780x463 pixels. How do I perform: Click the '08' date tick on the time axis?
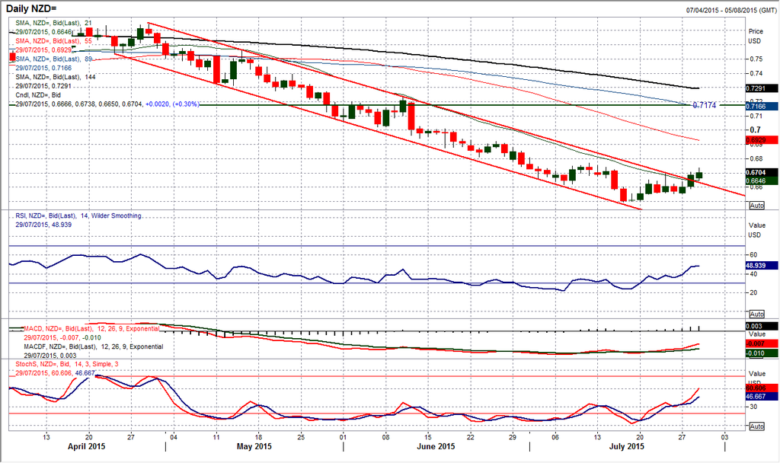pyautogui.click(x=385, y=437)
